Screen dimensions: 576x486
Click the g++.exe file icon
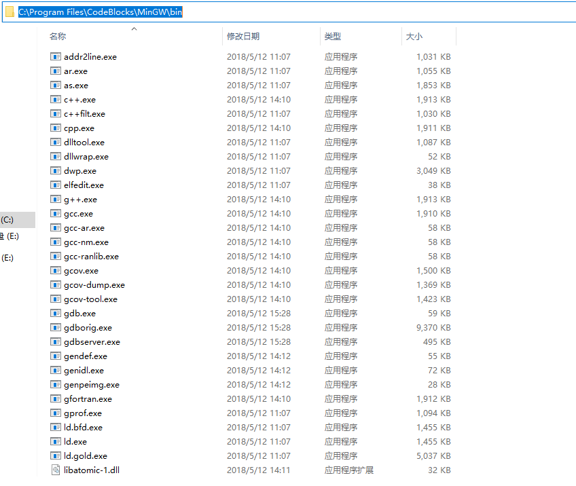[x=56, y=200]
